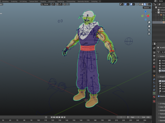Open the pivot point dropdown
The image size is (165, 123).
coord(54,4)
